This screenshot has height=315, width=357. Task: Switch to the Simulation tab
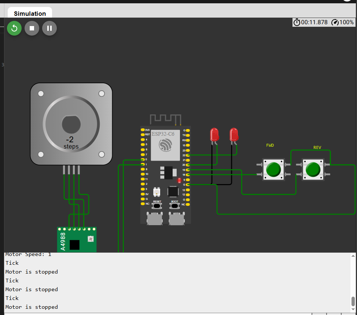(x=30, y=14)
